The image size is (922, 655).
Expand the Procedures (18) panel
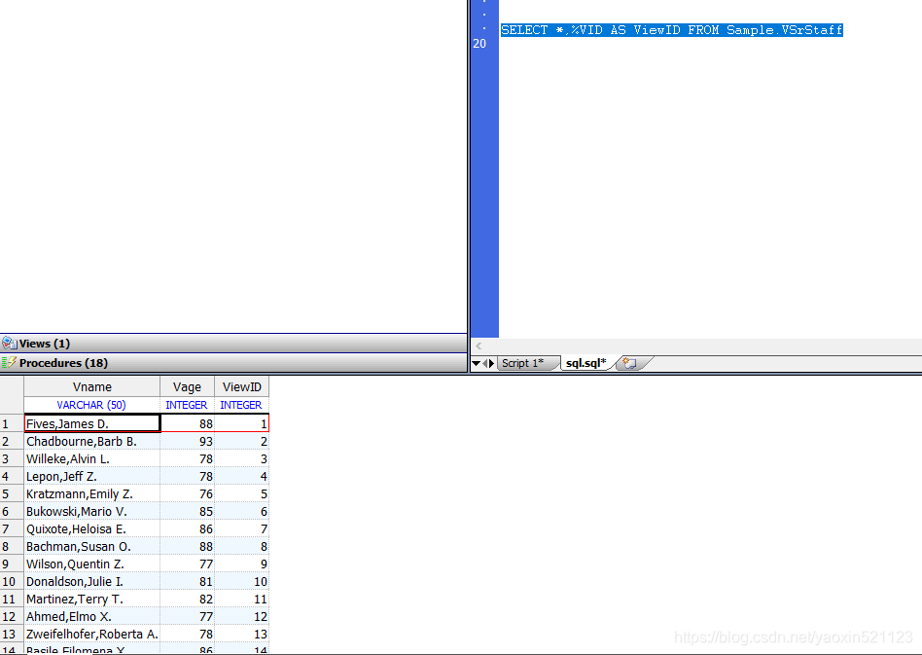233,362
